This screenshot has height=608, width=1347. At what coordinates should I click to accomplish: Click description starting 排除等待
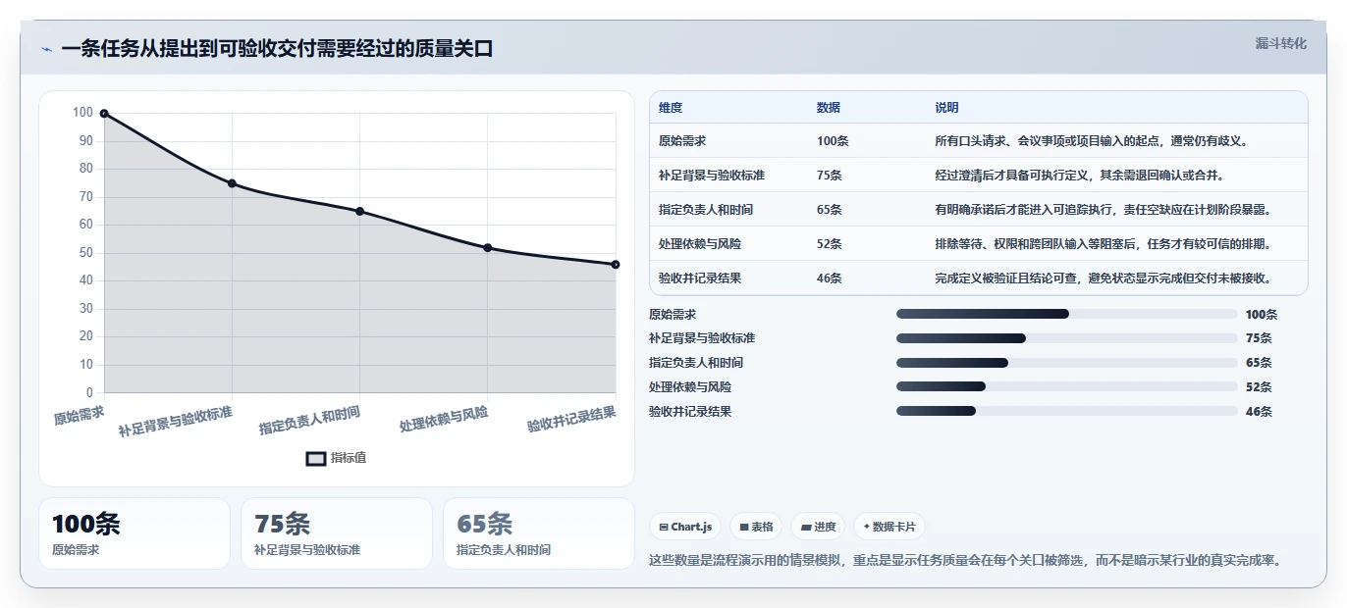point(1104,244)
